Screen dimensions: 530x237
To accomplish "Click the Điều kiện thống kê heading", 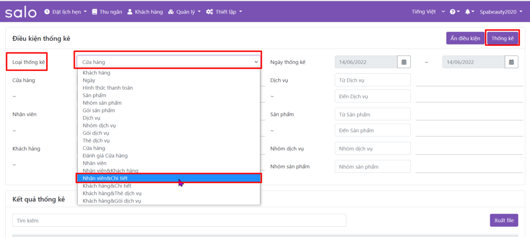I will [41, 38].
